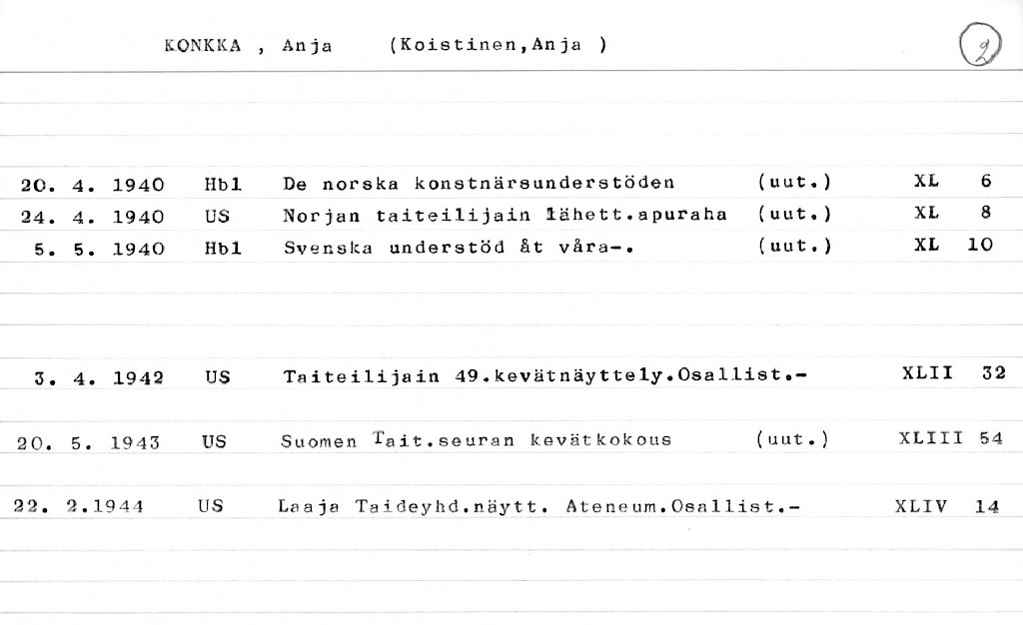Image resolution: width=1023 pixels, height=625 pixels.
Task: Click the reference XLIII 54
Action: 949,438
